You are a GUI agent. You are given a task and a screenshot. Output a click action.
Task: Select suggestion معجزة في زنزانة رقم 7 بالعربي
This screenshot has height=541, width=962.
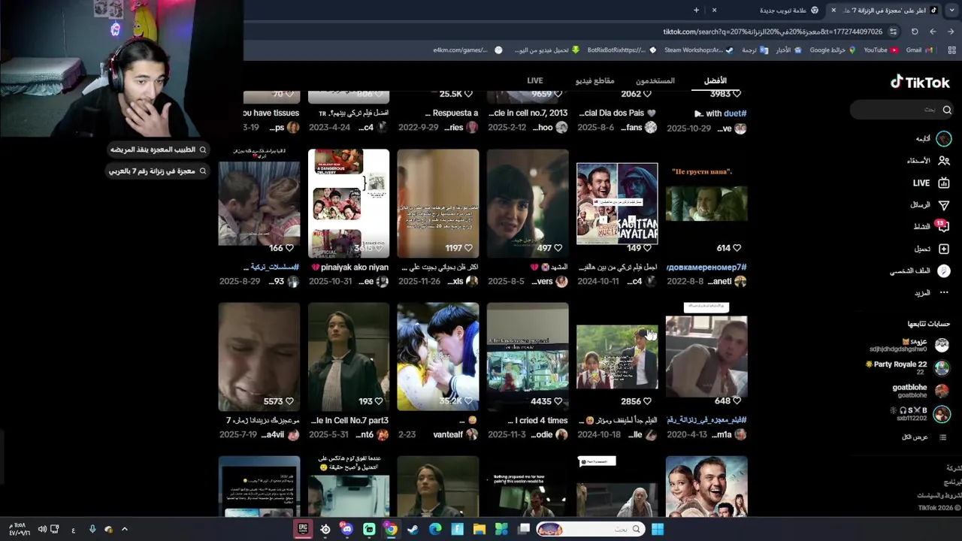pyautogui.click(x=159, y=171)
